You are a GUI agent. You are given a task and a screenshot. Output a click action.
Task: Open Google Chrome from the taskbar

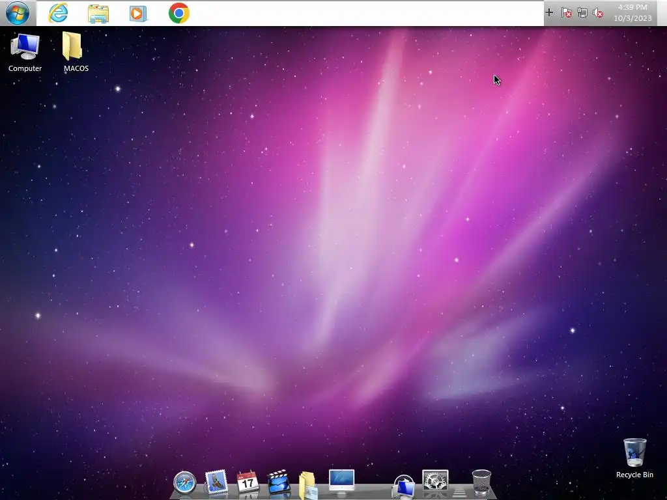point(178,13)
